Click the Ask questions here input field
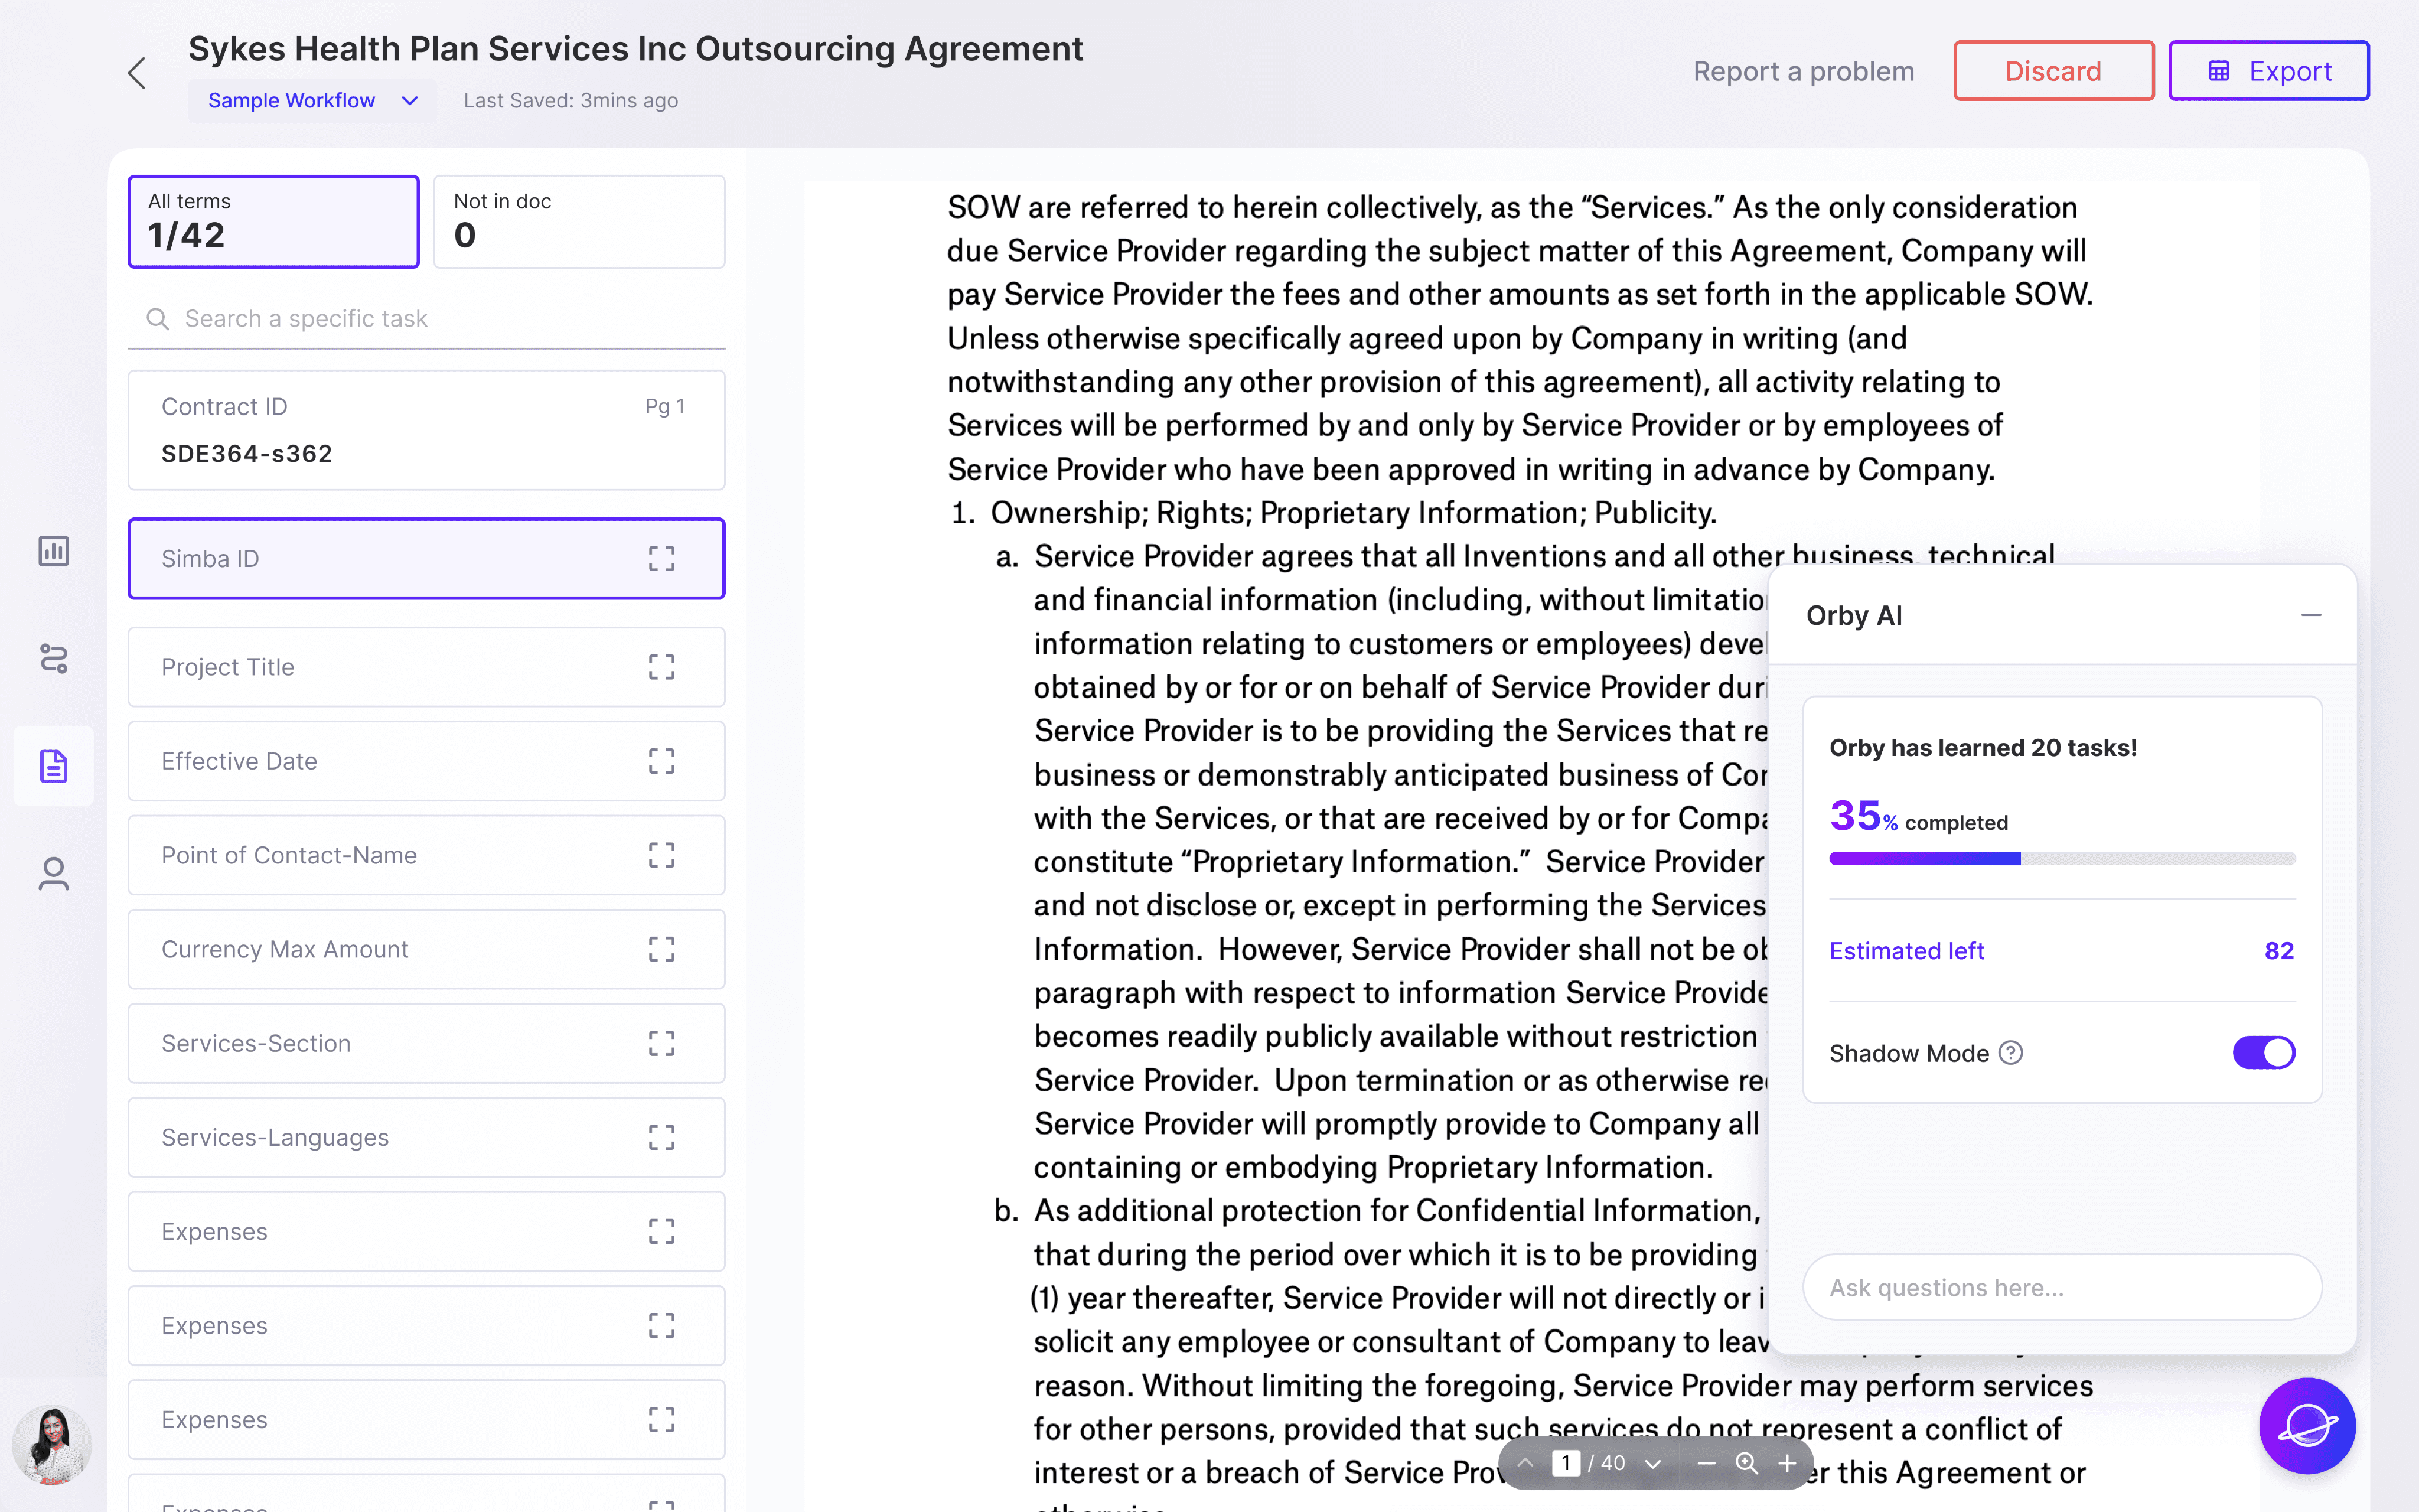 click(2061, 1287)
